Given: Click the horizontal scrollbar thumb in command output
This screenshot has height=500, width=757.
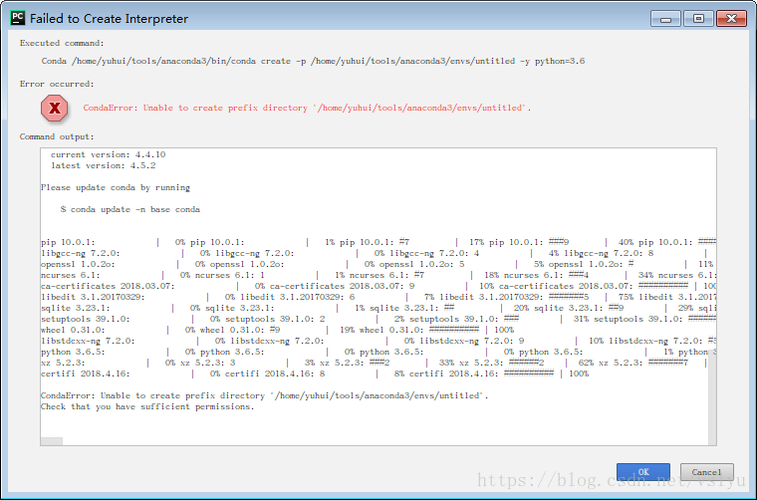Looking at the screenshot, I should click(x=52, y=441).
